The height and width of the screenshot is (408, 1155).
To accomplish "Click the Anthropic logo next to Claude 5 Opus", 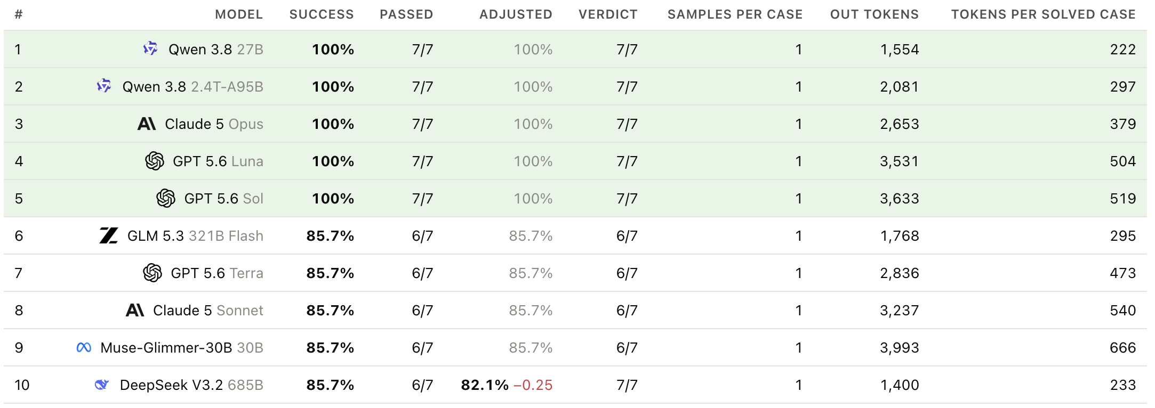I will [147, 124].
